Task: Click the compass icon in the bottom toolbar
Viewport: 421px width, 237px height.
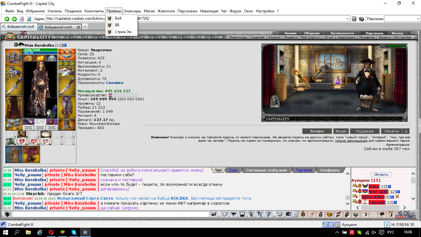Action: click(x=312, y=214)
